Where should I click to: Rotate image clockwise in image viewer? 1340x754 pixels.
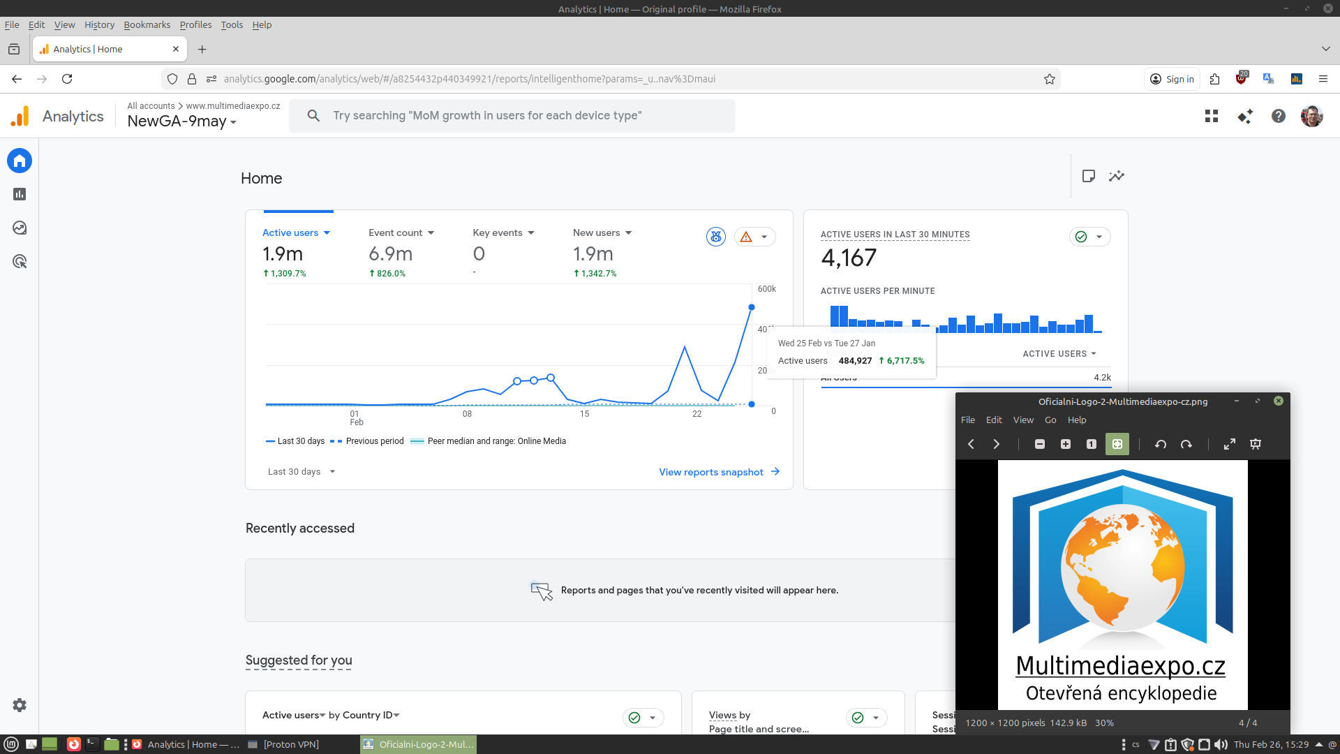[1186, 444]
